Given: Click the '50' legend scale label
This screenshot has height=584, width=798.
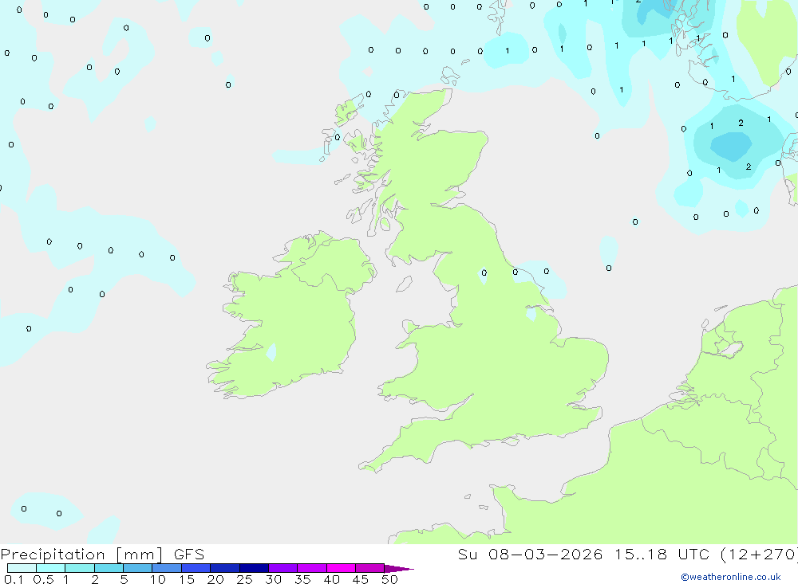Looking at the screenshot, I should (389, 579).
